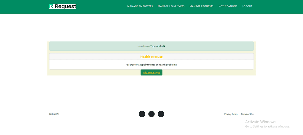Open Manage Requests in the navbar

pyautogui.click(x=201, y=7)
